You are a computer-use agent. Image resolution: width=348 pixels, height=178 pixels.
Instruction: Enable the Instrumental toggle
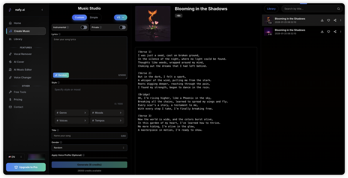(84, 27)
